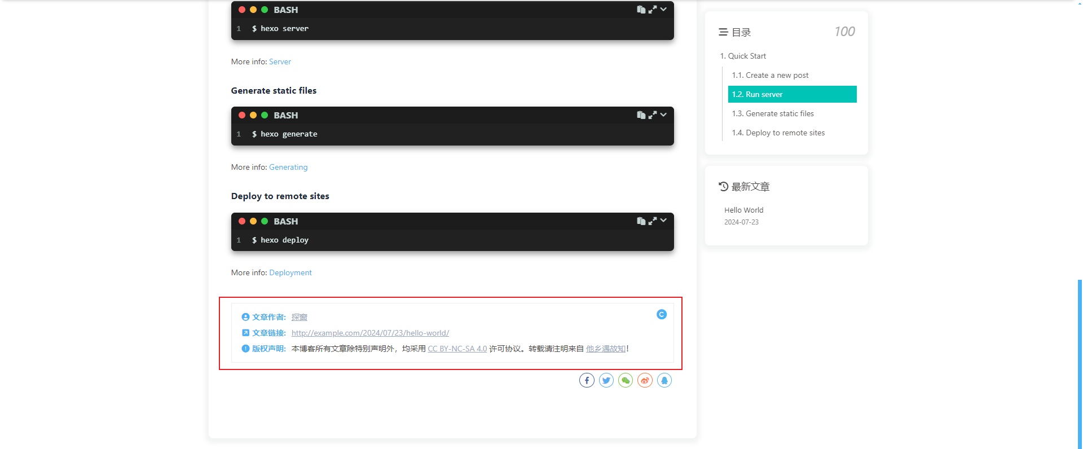Collapse the hexo deploy code block
The width and height of the screenshot is (1083, 449).
coord(664,221)
